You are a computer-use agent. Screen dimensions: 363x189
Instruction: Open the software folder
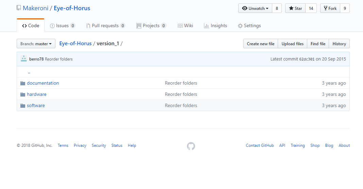click(36, 106)
